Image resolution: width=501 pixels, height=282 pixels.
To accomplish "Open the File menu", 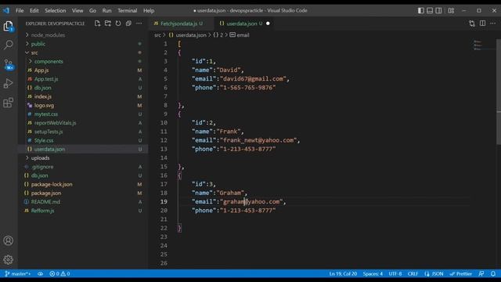I will 20,10.
